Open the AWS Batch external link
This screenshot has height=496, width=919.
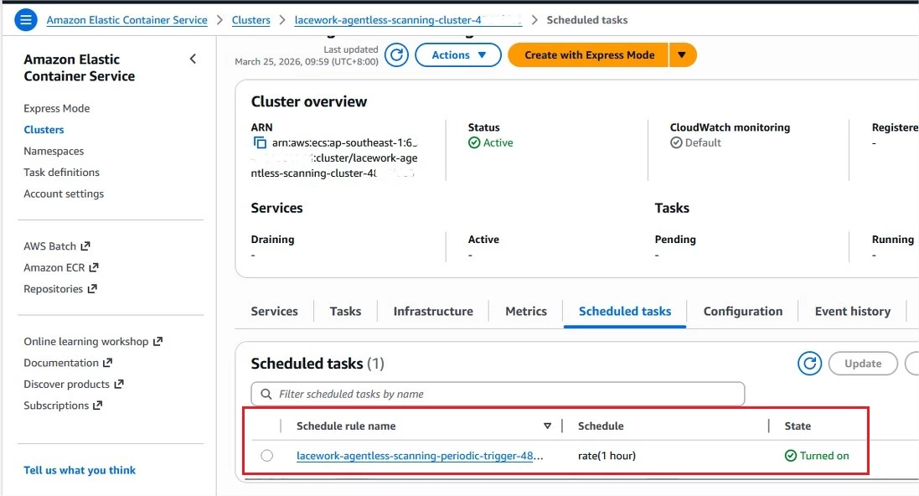pos(57,246)
